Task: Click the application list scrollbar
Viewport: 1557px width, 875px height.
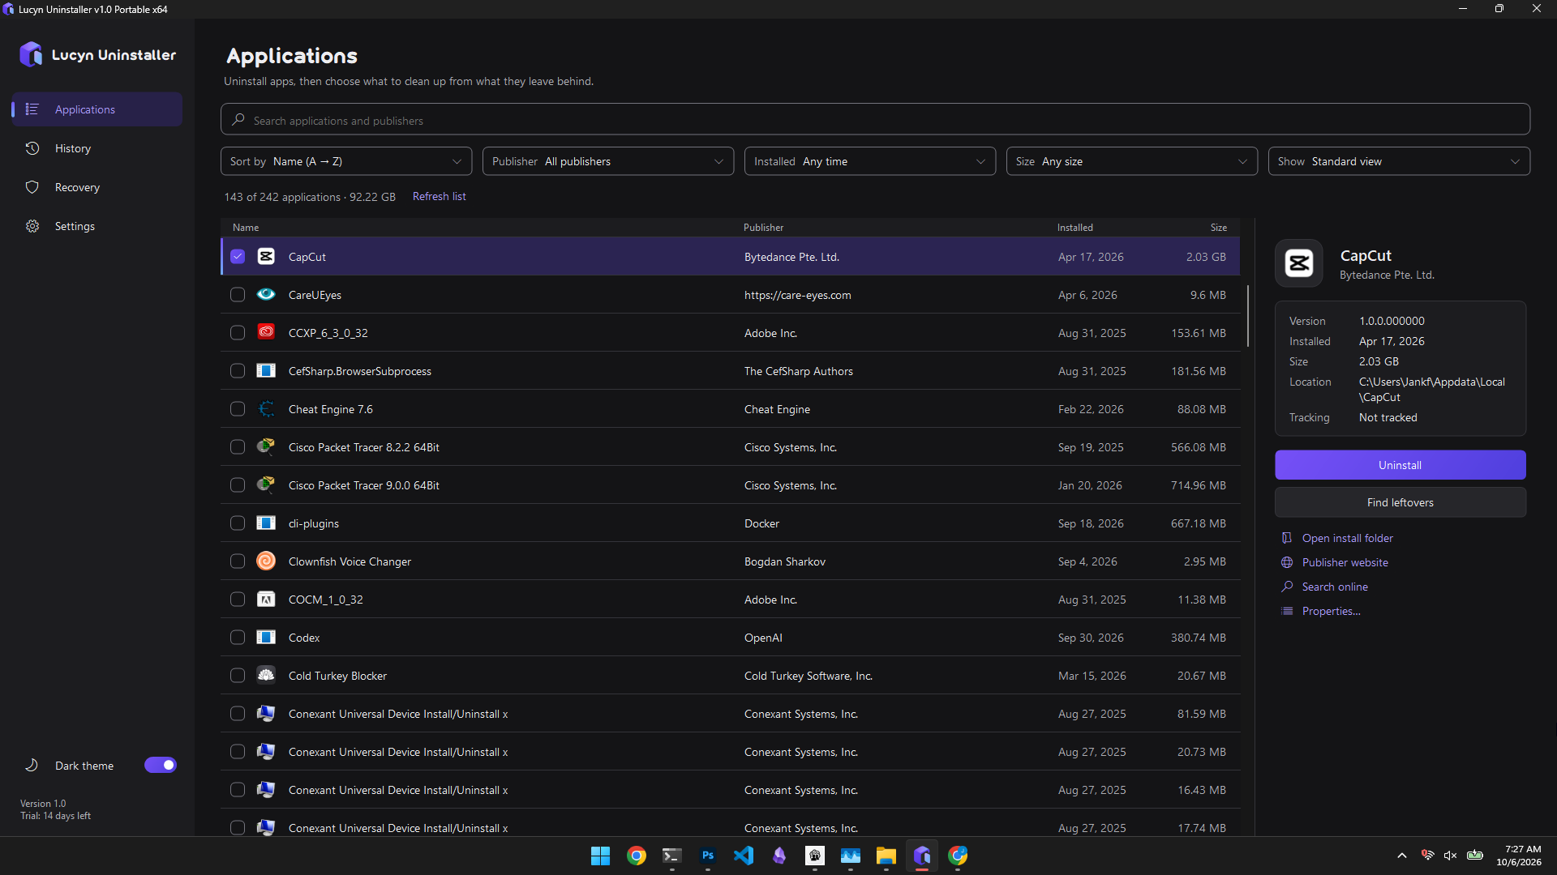Action: 1247,316
